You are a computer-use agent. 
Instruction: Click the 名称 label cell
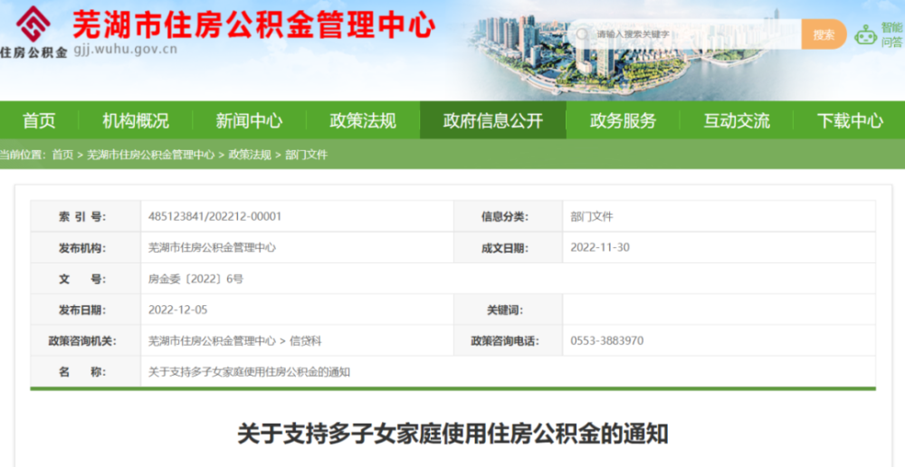pyautogui.click(x=85, y=372)
